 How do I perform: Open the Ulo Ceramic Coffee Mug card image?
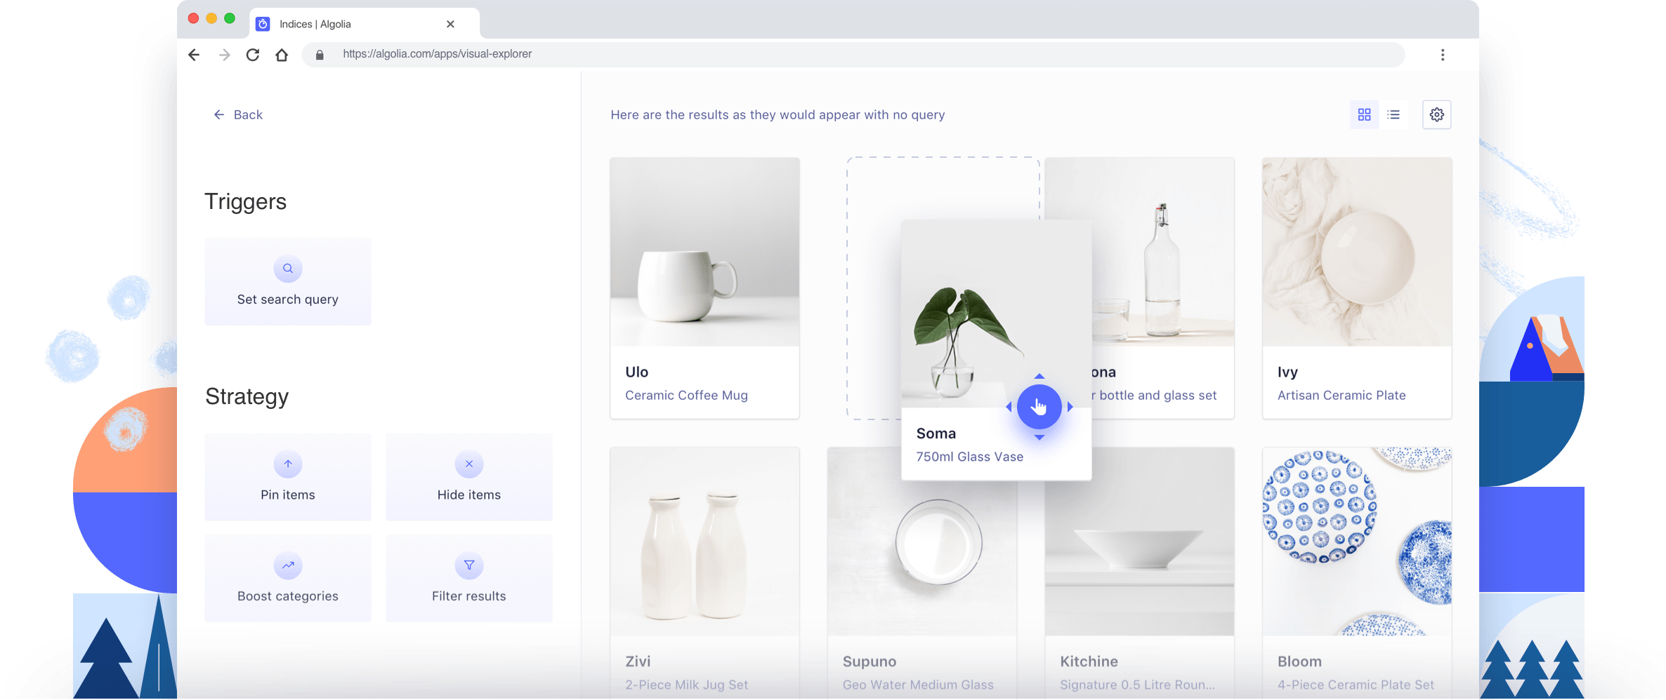pyautogui.click(x=704, y=252)
